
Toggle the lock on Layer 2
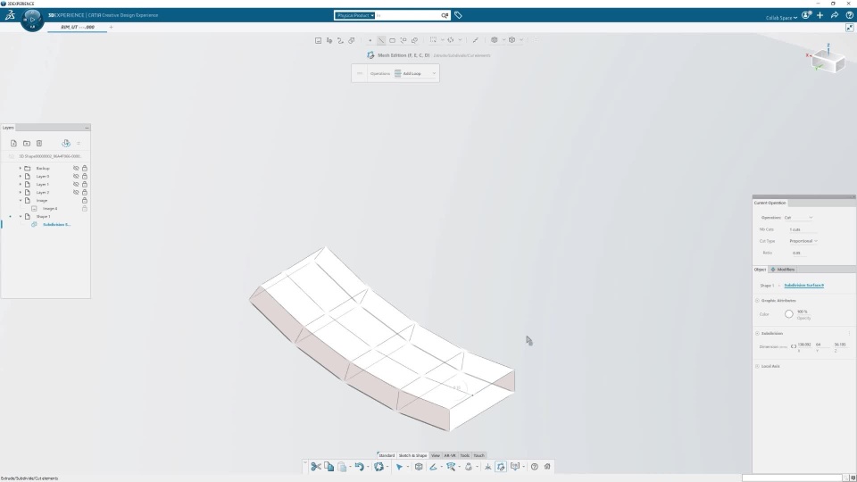[x=85, y=193]
